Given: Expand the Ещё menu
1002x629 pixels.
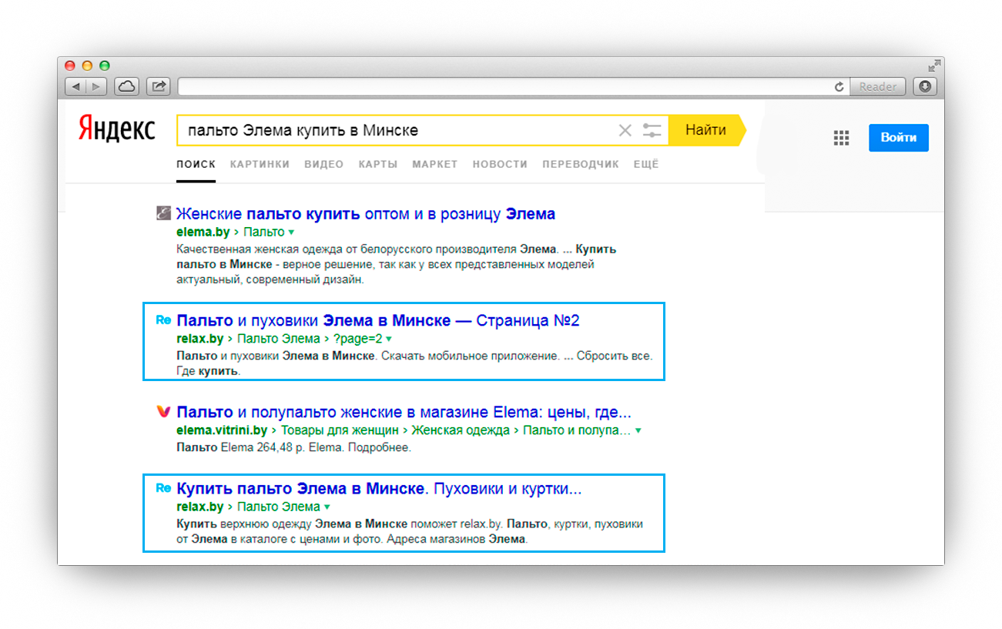Looking at the screenshot, I should (x=646, y=164).
